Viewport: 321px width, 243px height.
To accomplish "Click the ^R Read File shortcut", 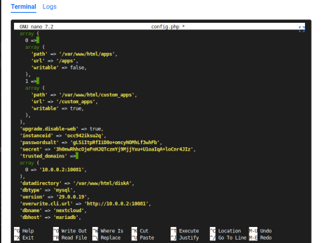I will (x=70, y=238).
